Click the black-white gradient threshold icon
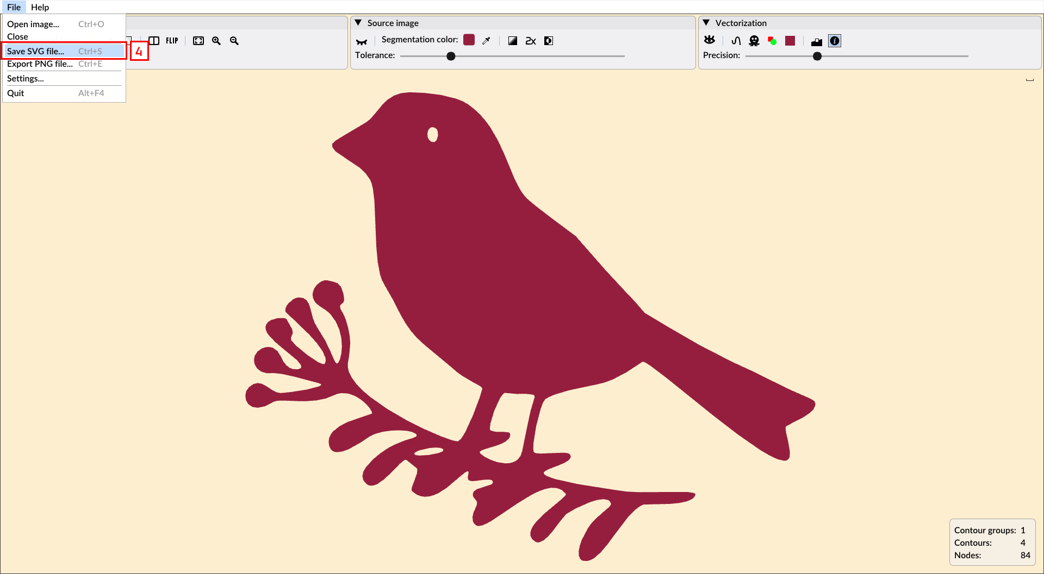 [513, 41]
